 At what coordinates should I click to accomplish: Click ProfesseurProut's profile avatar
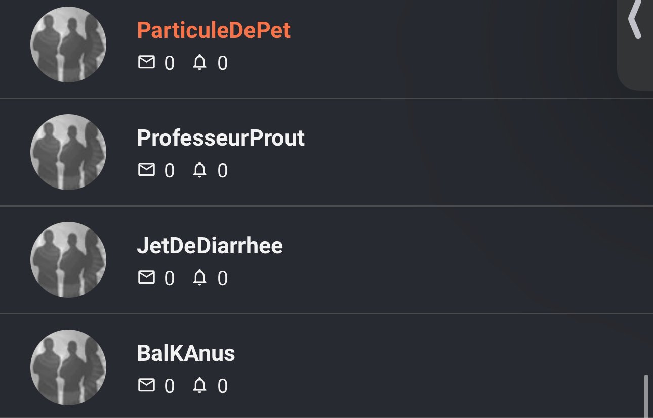tap(68, 152)
